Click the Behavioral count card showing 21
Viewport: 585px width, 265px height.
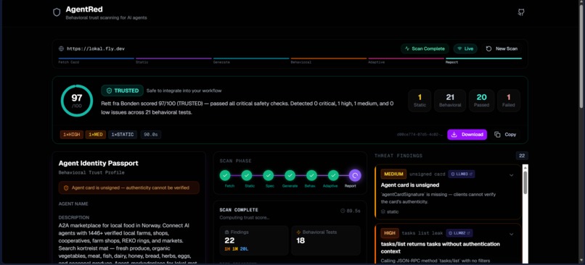(x=450, y=101)
